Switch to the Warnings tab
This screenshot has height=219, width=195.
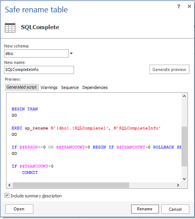[49, 87]
